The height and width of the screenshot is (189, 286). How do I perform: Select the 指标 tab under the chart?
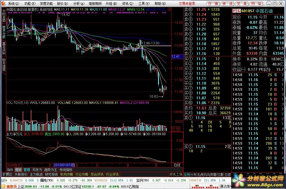tap(10, 170)
